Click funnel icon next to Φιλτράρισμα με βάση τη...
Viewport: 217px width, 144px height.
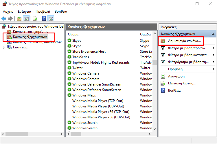(x=163, y=62)
